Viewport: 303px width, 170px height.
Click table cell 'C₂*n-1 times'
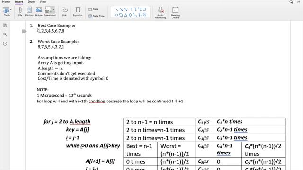point(250,130)
